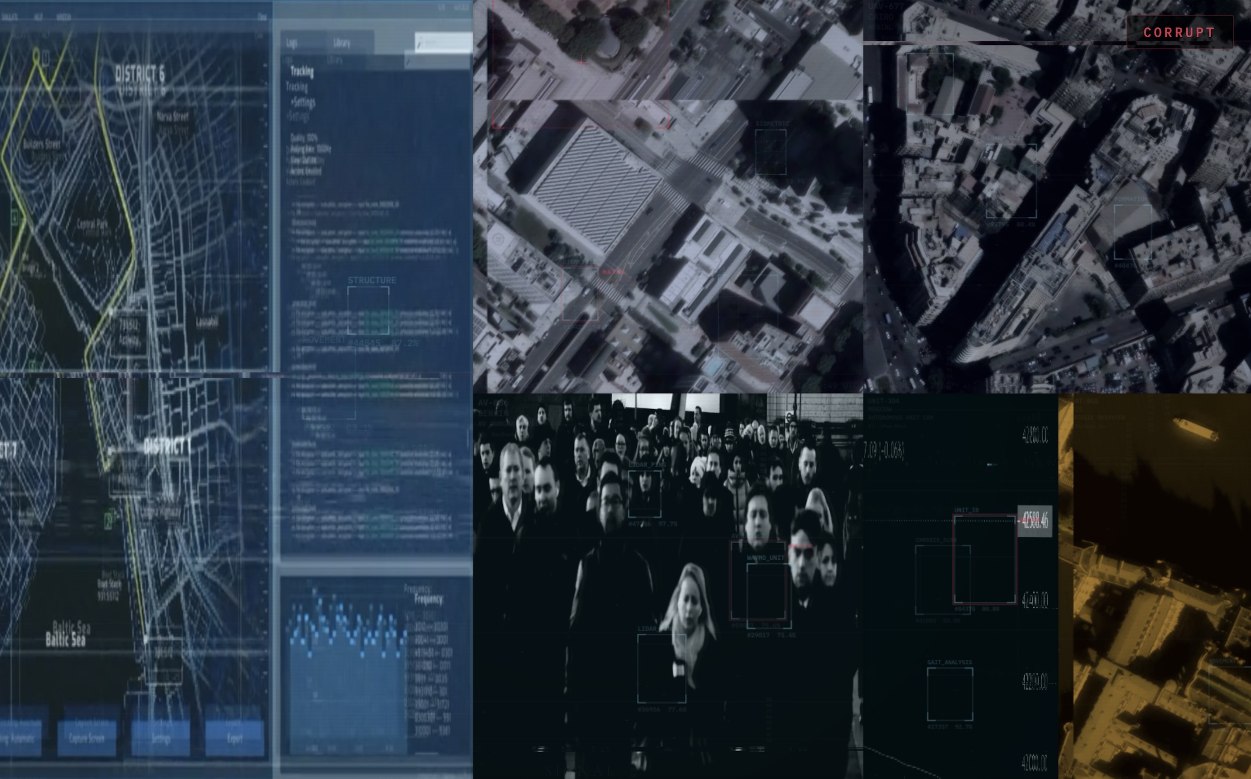Click the CHASSIS_SCAN bounding box
Viewport: 1251px width, 779px height.
[x=935, y=579]
